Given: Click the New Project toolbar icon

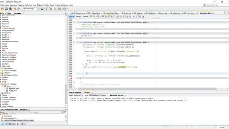Looking at the screenshot, I should point(3,9).
